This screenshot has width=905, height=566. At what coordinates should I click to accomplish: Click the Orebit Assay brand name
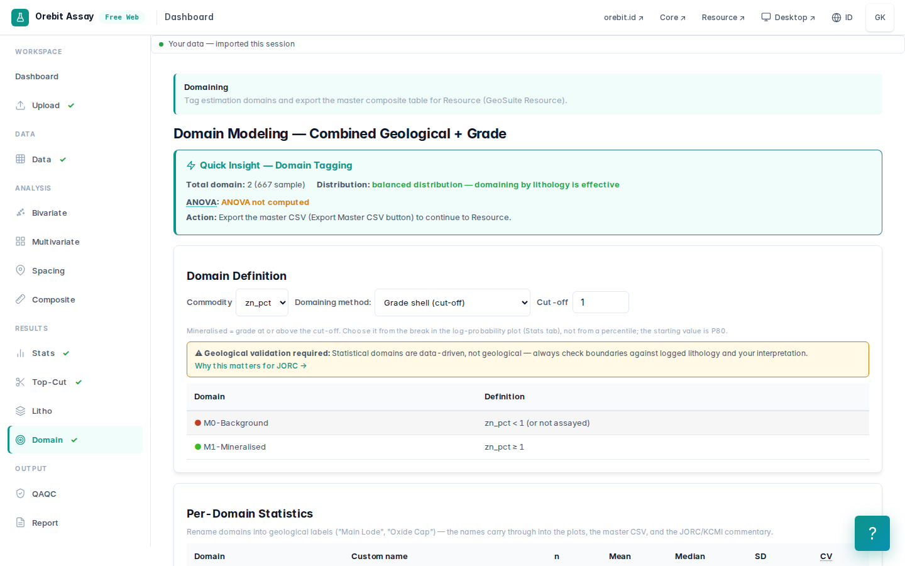coord(64,16)
